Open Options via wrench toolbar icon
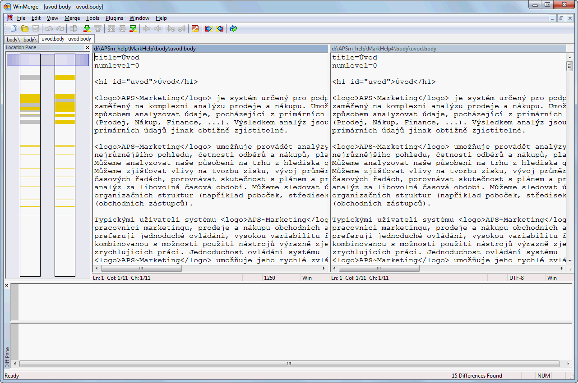This screenshot has width=578, height=383. (x=195, y=29)
